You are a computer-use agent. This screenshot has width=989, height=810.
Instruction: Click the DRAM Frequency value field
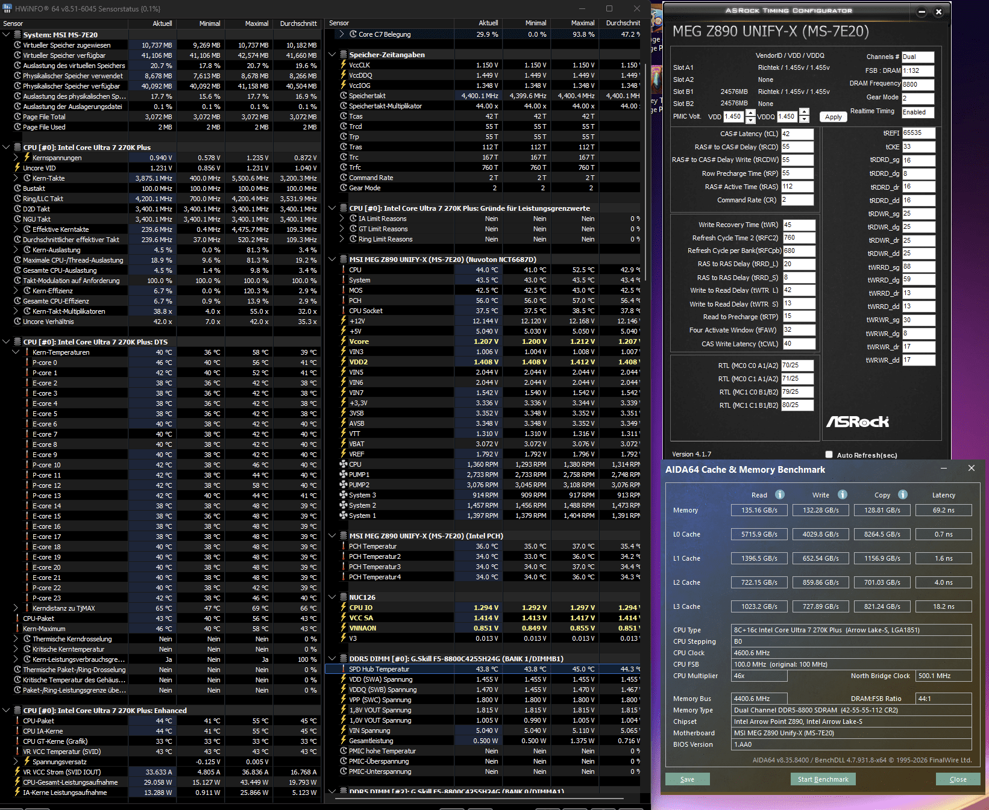[x=918, y=84]
